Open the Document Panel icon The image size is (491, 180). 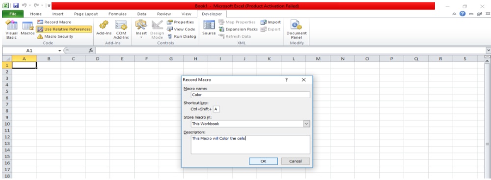tap(296, 25)
